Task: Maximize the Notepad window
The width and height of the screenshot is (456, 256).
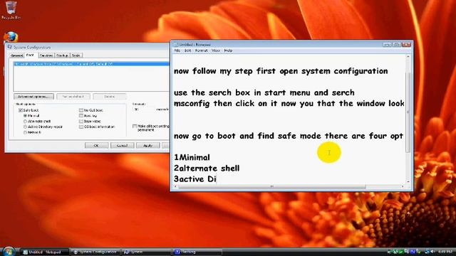Action: click(396, 44)
